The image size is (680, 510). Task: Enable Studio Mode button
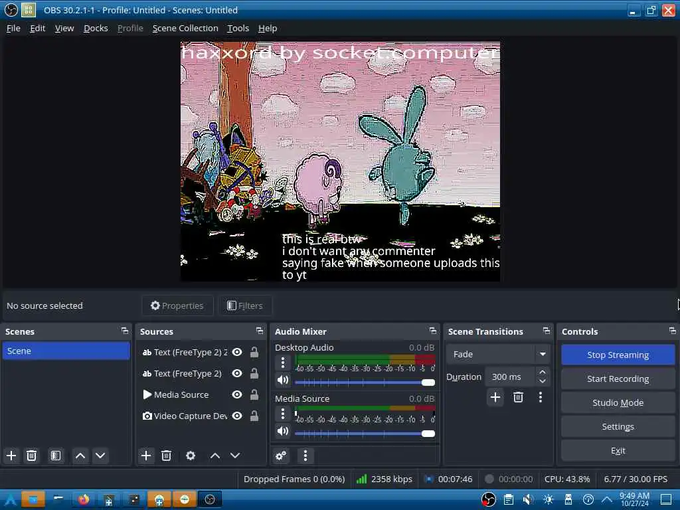[618, 402]
